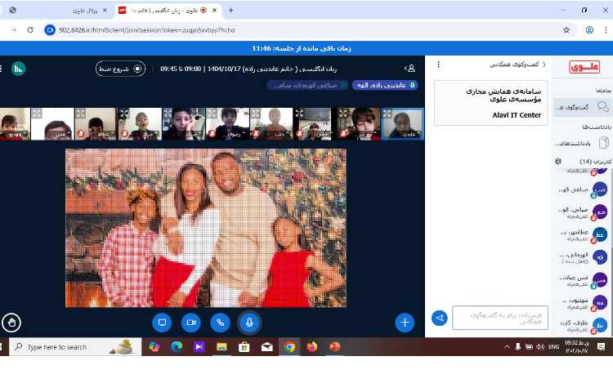
Task: Select the blue-highlighted presenter webcam thumbnail
Action: (402, 124)
